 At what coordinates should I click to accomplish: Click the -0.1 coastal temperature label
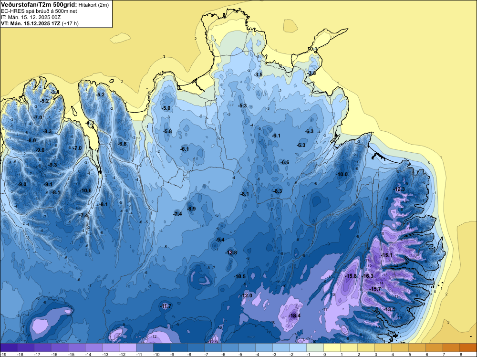[313, 49]
